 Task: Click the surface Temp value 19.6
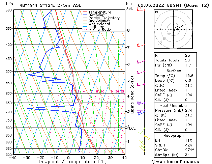(189, 76)
